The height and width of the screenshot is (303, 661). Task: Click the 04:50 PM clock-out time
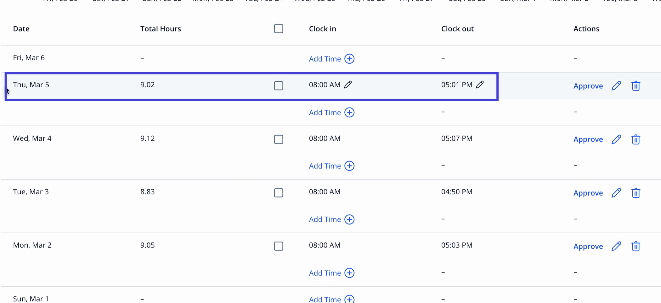pyautogui.click(x=457, y=192)
